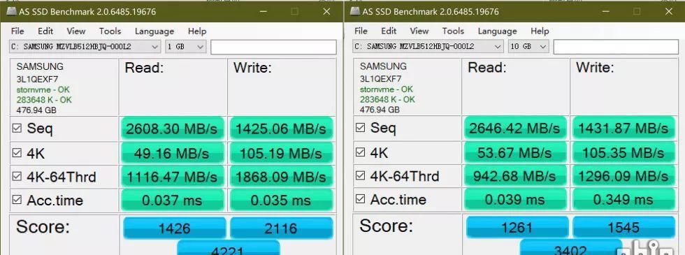Screen dimensions: 685x255
Task: Click the drive icon in right window title bar
Action: [x=354, y=11]
